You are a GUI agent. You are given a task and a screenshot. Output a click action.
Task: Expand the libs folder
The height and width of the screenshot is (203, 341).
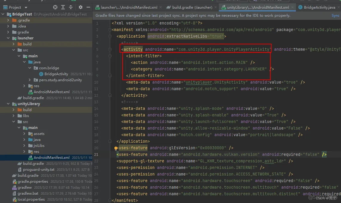(x=14, y=116)
